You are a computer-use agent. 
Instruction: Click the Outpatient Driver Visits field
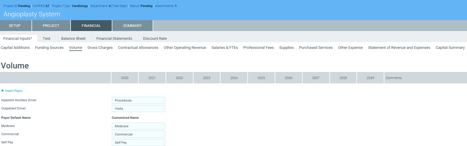pyautogui.click(x=138, y=109)
